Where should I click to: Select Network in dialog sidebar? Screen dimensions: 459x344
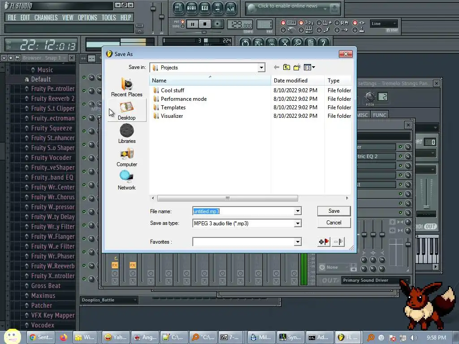click(127, 181)
